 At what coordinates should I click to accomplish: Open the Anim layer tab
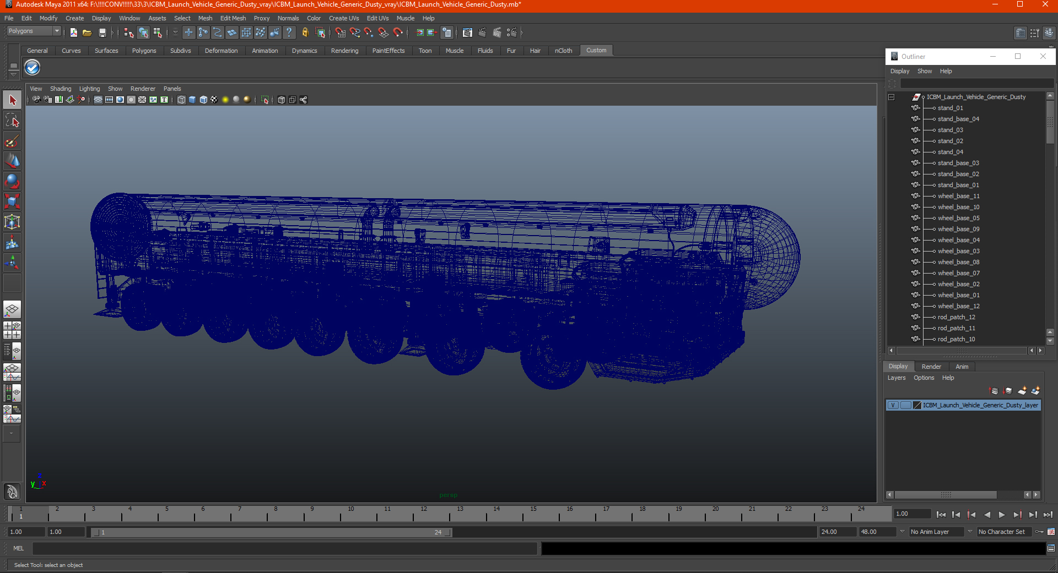[x=962, y=367]
